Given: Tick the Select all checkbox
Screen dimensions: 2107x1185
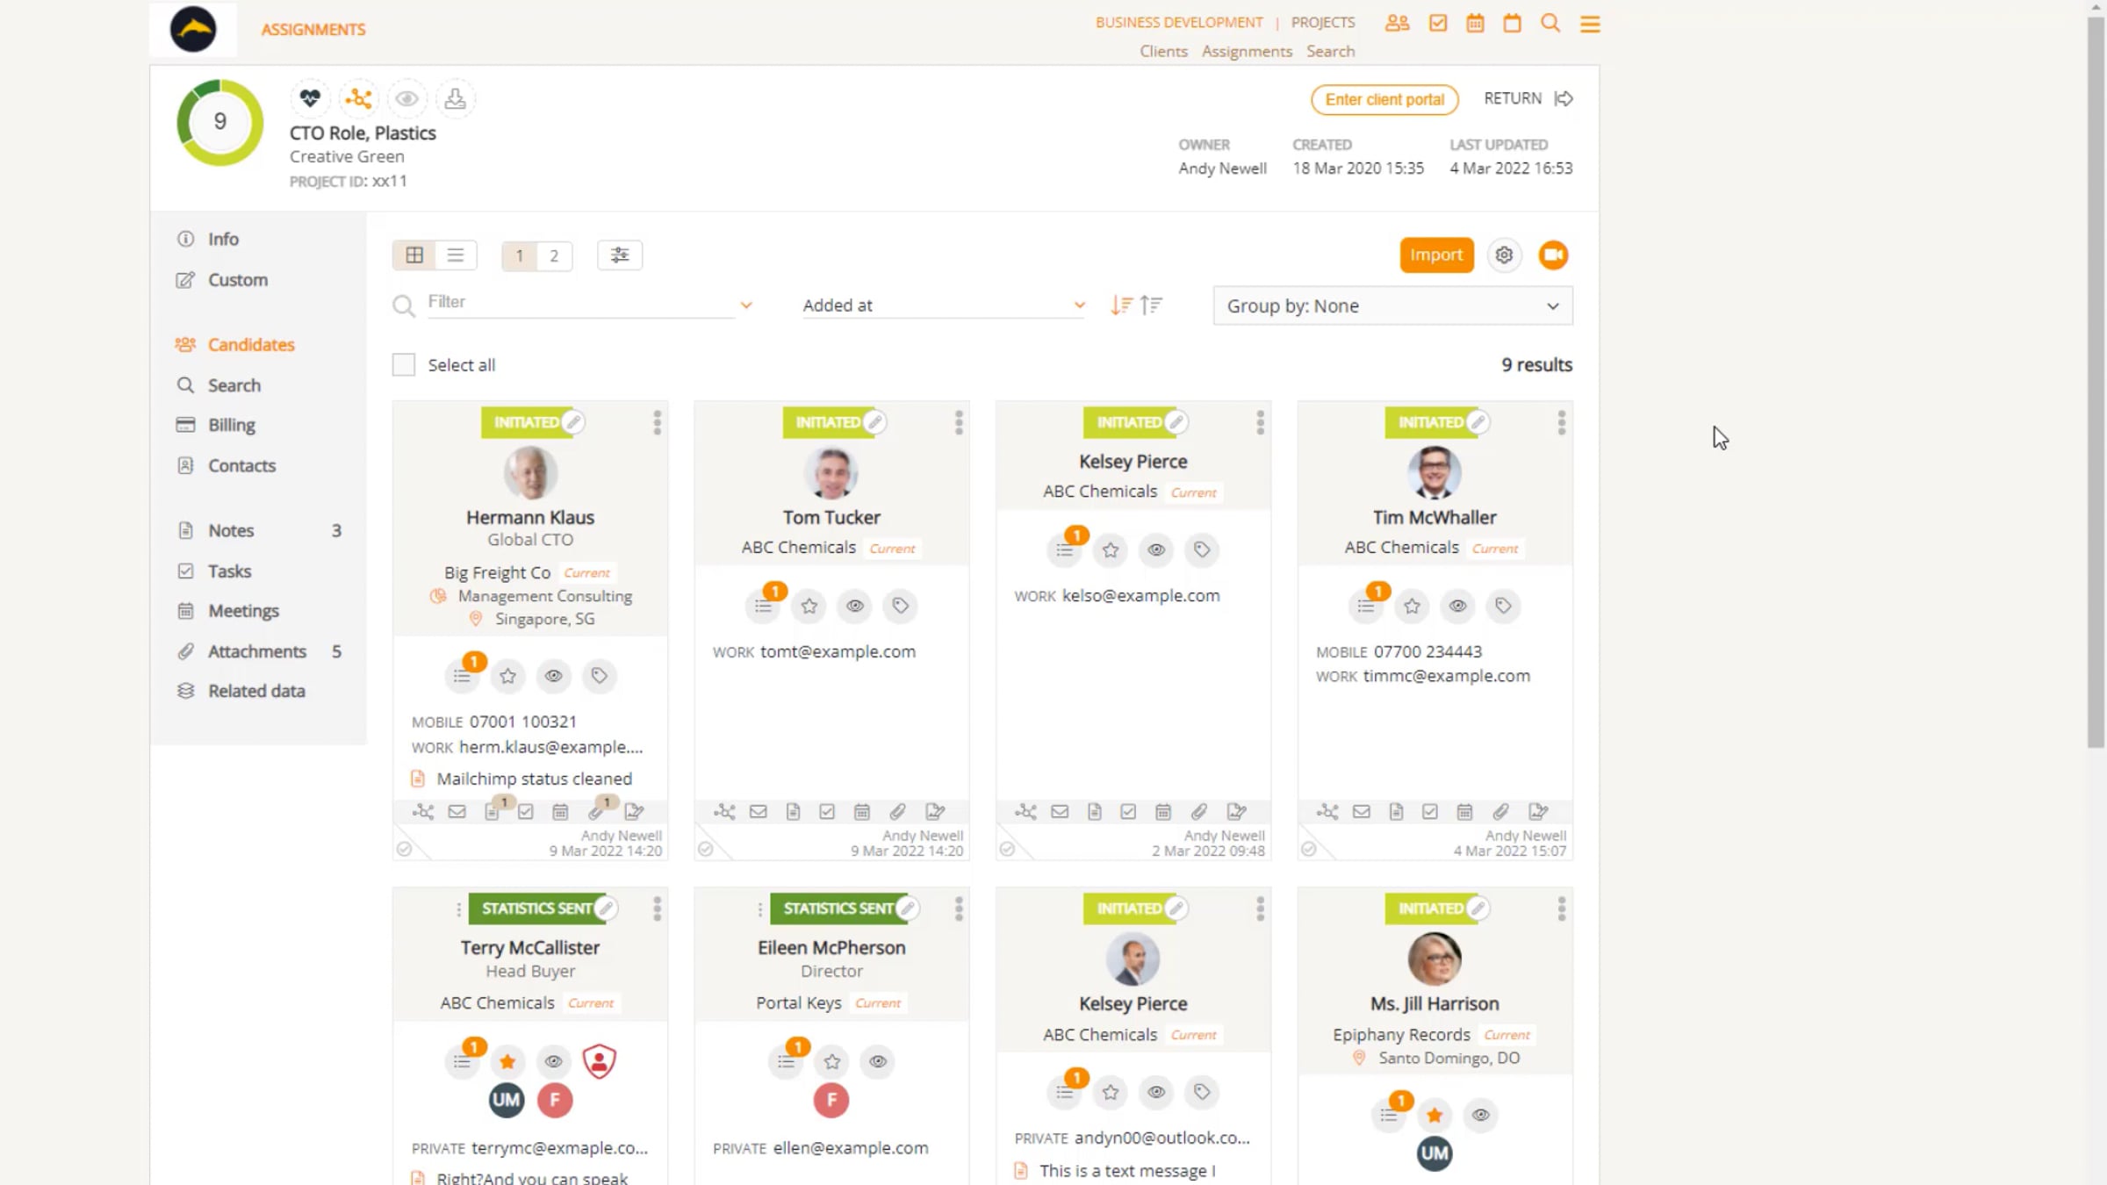Looking at the screenshot, I should (404, 365).
